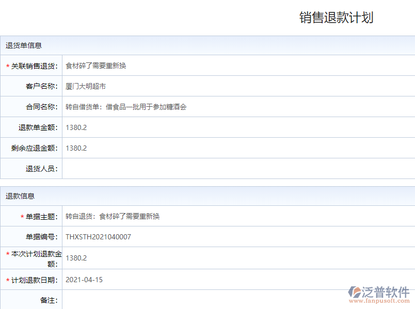Click the 计划退款日期 label
Screen dimensions: 415x309
click(x=34, y=280)
